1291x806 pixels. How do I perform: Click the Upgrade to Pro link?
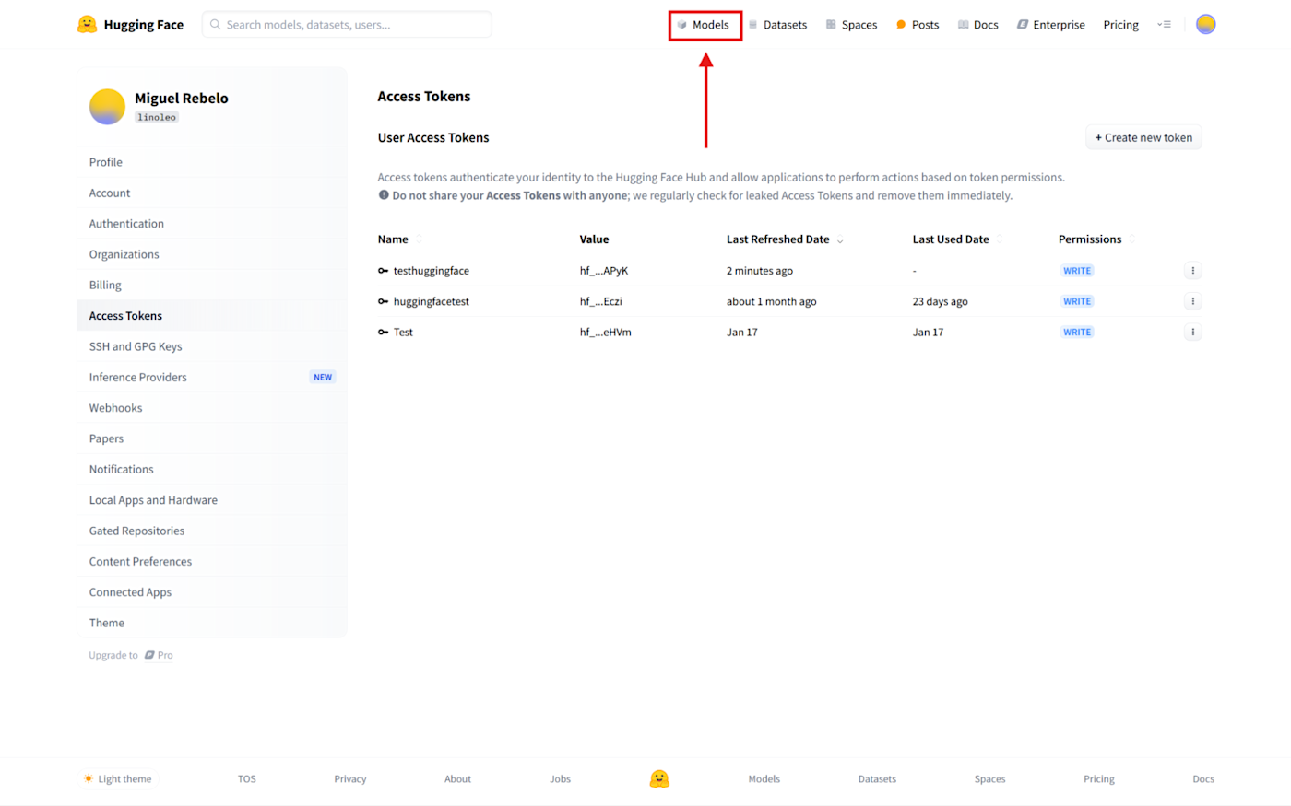coord(131,655)
